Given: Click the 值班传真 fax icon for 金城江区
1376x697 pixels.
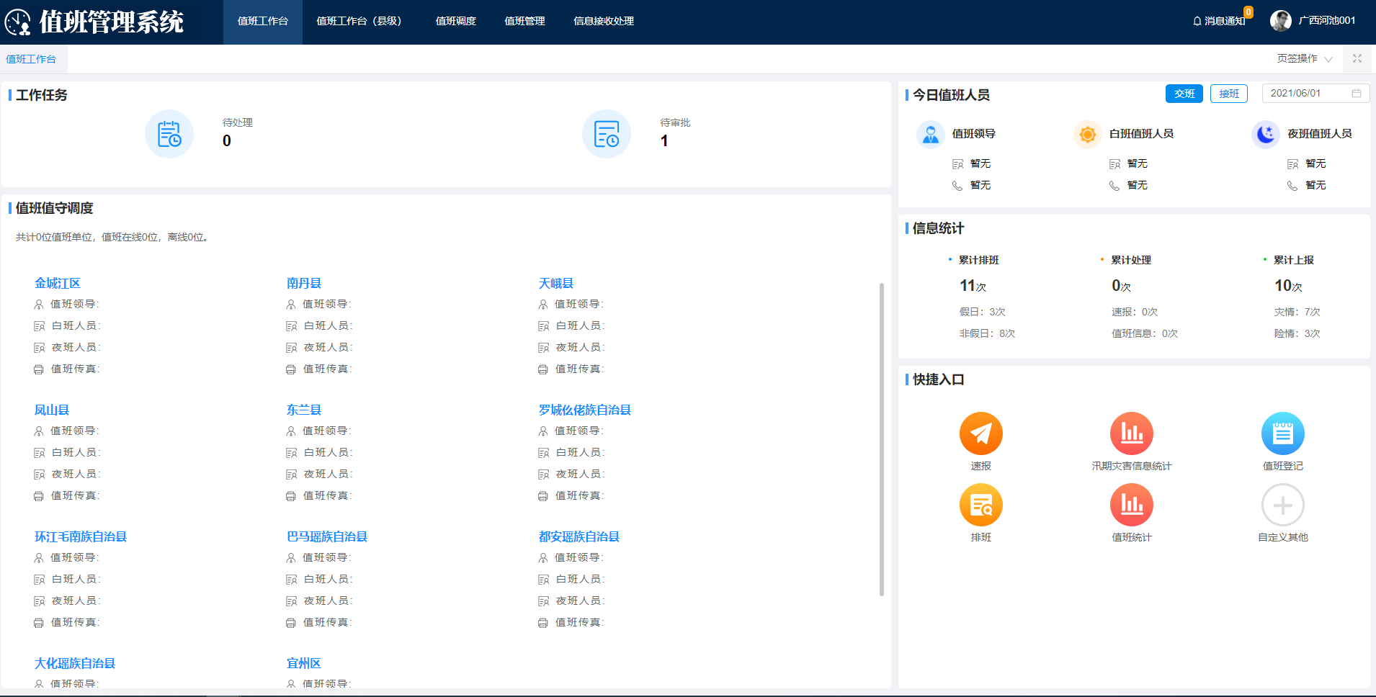Looking at the screenshot, I should (x=39, y=369).
